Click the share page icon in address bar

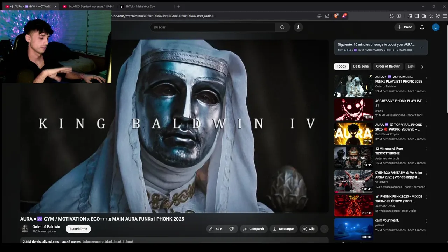(327, 16)
